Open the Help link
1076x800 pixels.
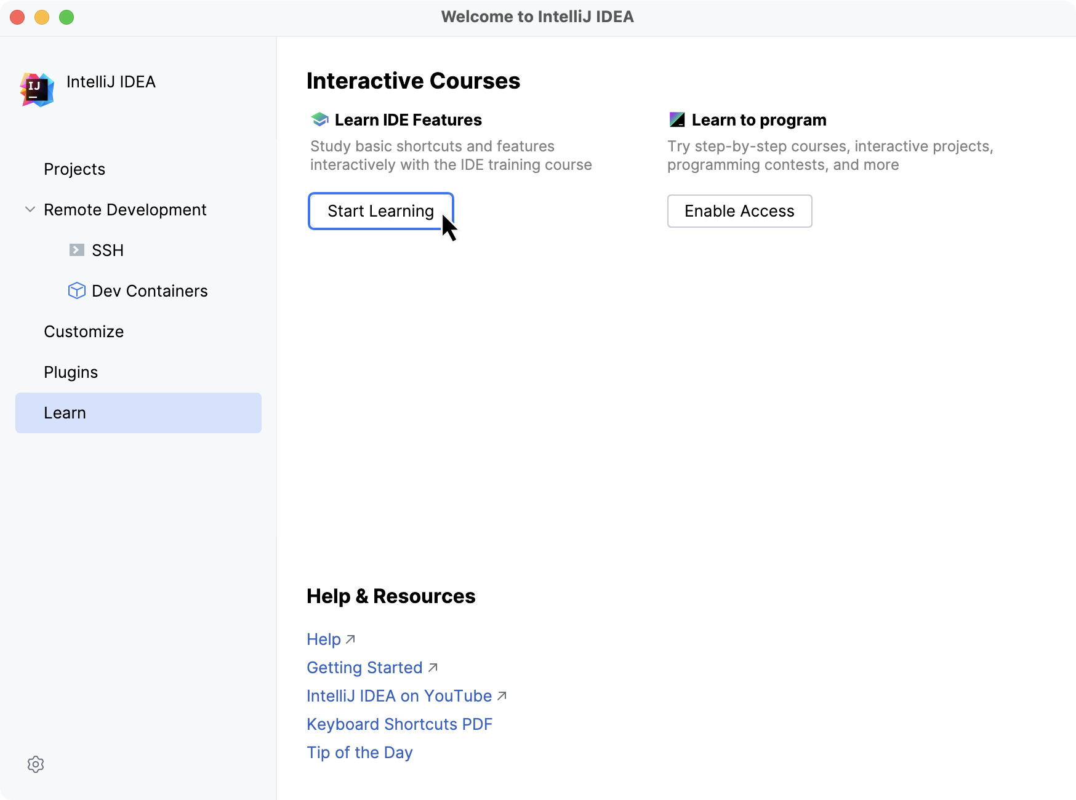[x=324, y=639]
